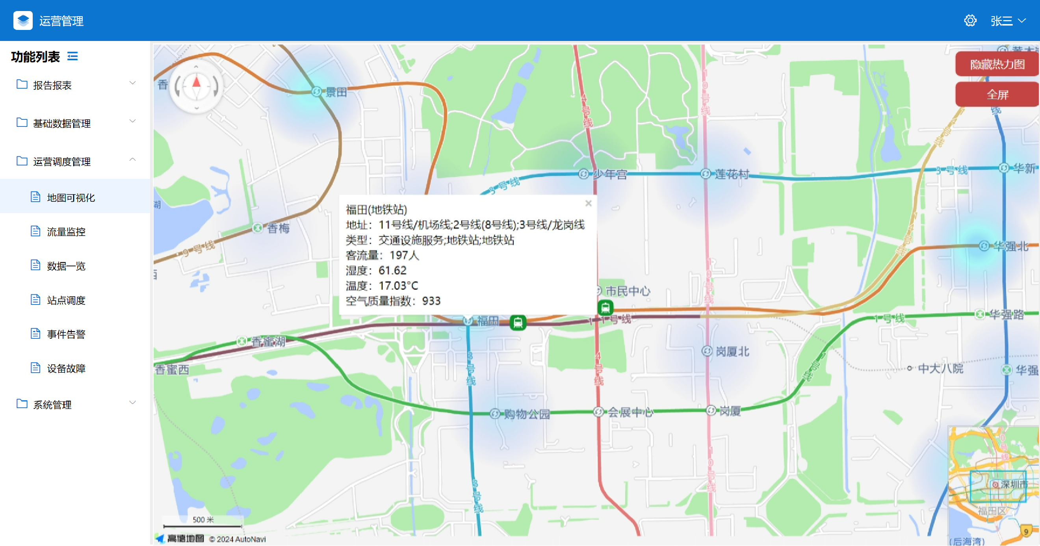
Task: Click the overview minimap thumbnail
Action: pos(994,485)
